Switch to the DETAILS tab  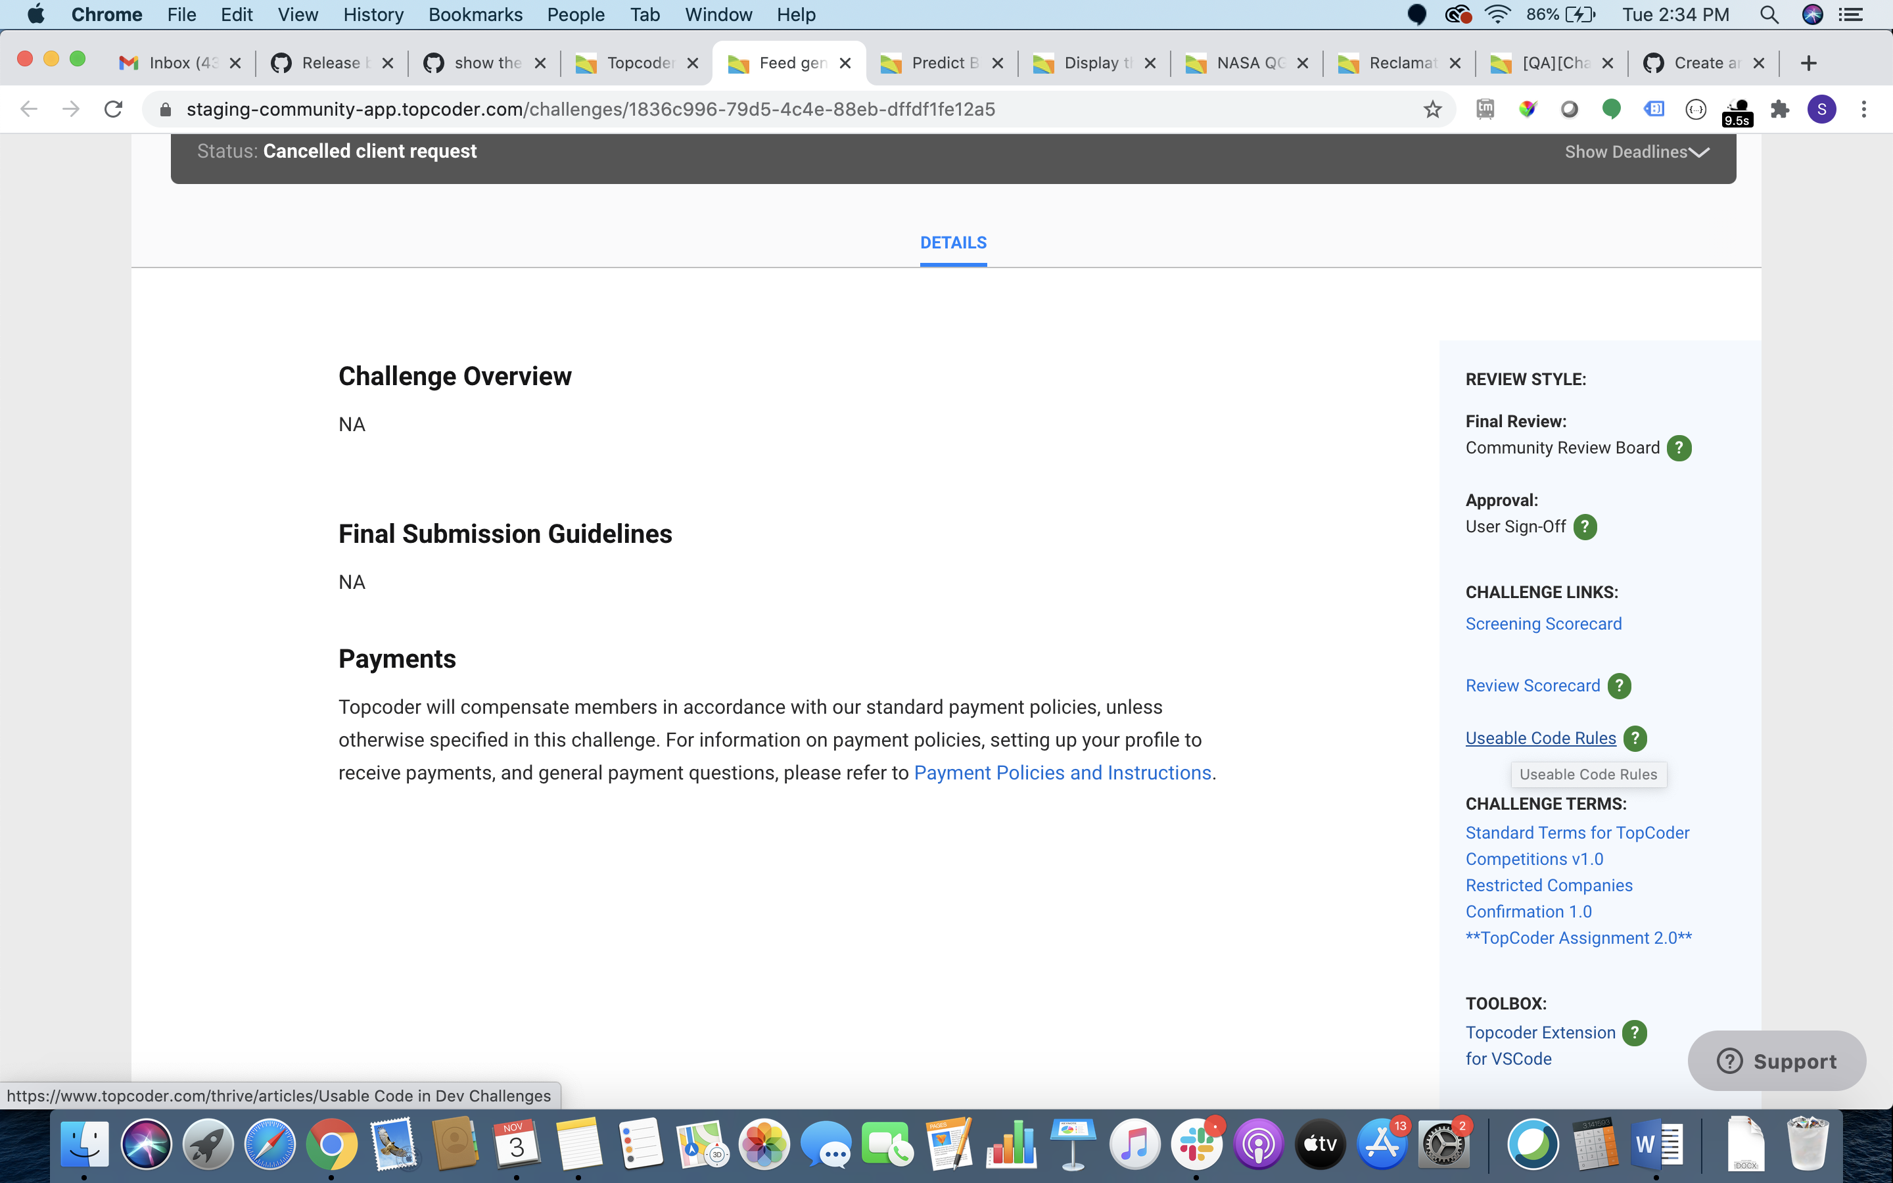(x=953, y=243)
